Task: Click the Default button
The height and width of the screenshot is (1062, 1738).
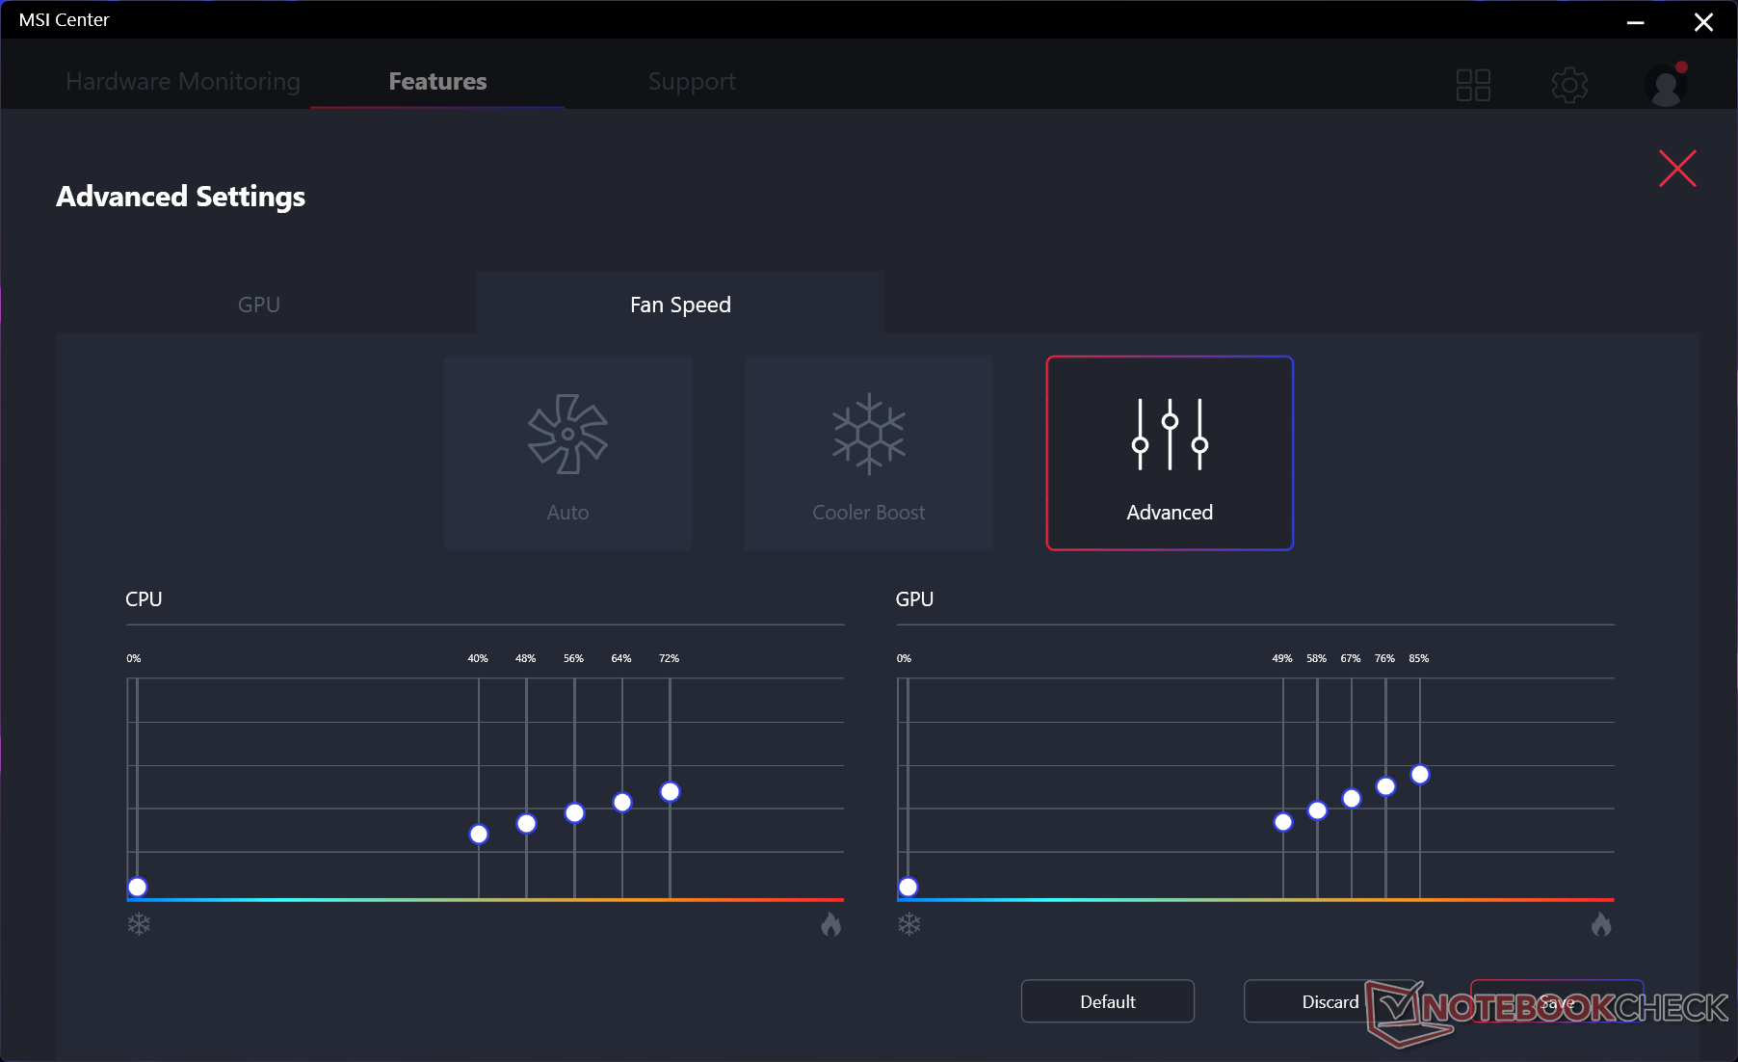Action: coord(1108,1001)
